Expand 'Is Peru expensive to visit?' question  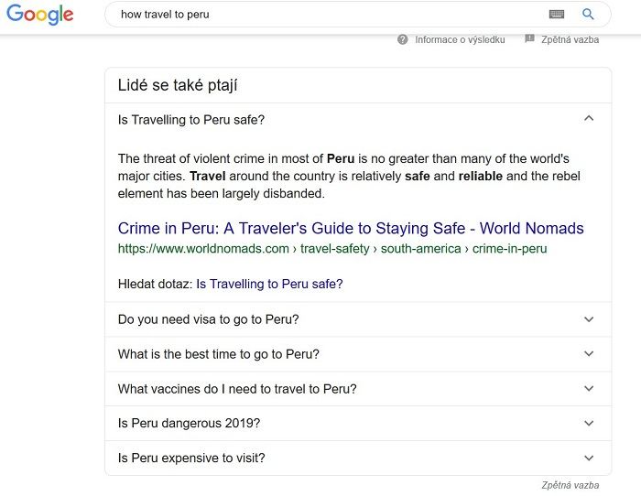pyautogui.click(x=589, y=458)
